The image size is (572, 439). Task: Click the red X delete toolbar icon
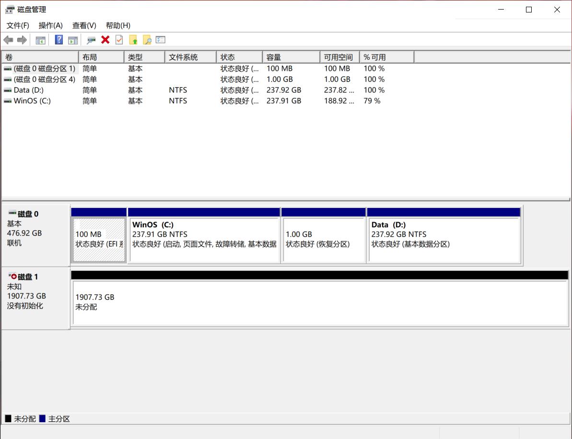point(105,40)
